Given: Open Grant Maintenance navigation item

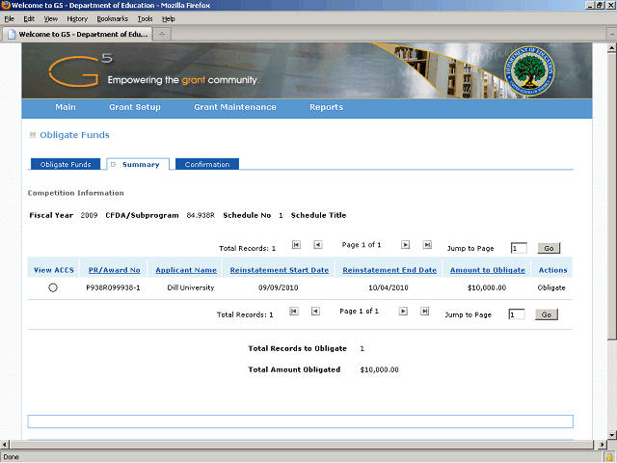Looking at the screenshot, I should click(x=235, y=107).
